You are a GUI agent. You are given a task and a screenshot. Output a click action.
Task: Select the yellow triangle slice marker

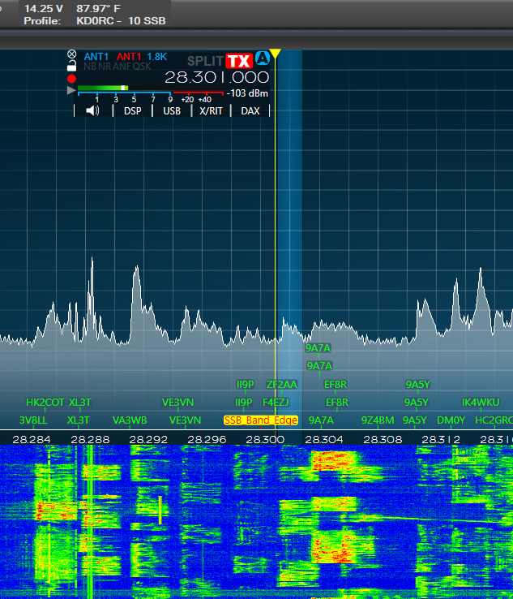pyautogui.click(x=275, y=54)
